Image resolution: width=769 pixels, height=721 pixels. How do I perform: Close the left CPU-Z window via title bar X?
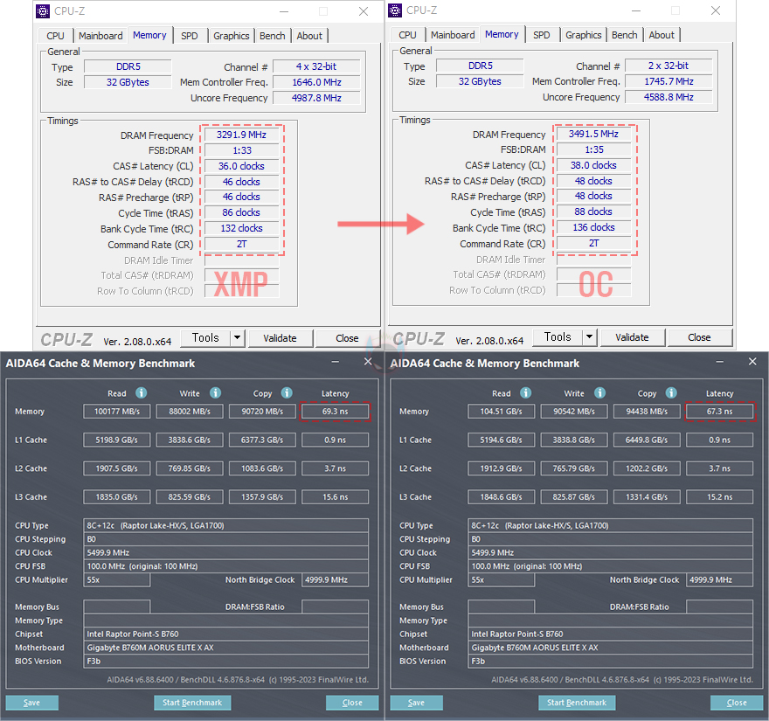coord(364,11)
